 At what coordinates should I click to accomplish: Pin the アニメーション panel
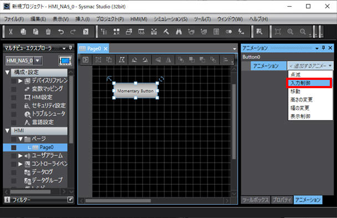[x=323, y=48]
